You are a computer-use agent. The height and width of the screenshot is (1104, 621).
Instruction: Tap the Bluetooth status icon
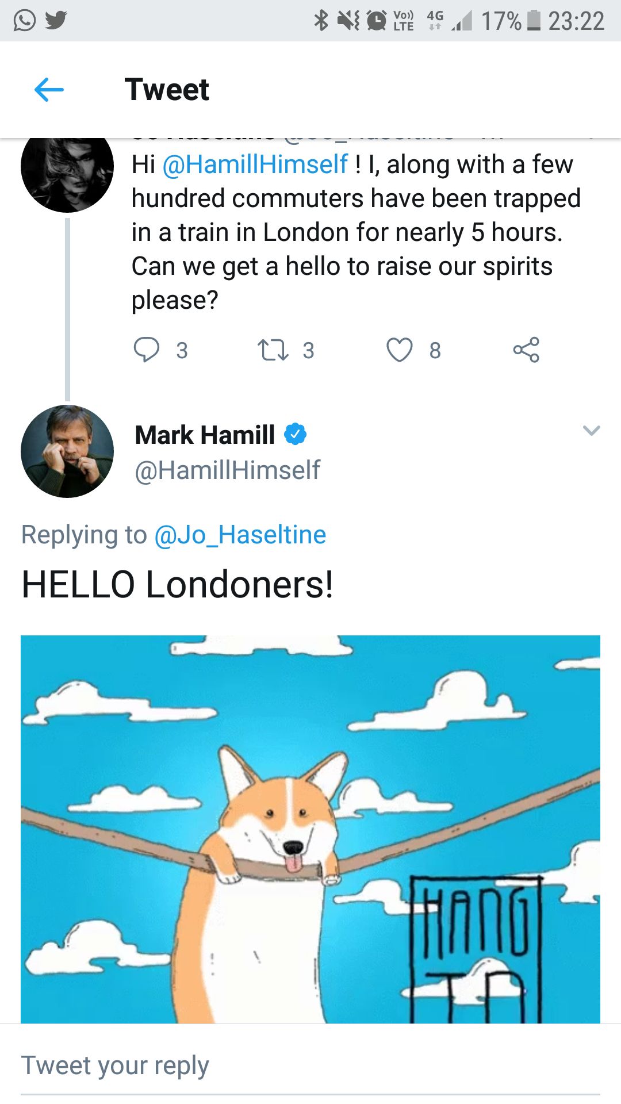(321, 21)
